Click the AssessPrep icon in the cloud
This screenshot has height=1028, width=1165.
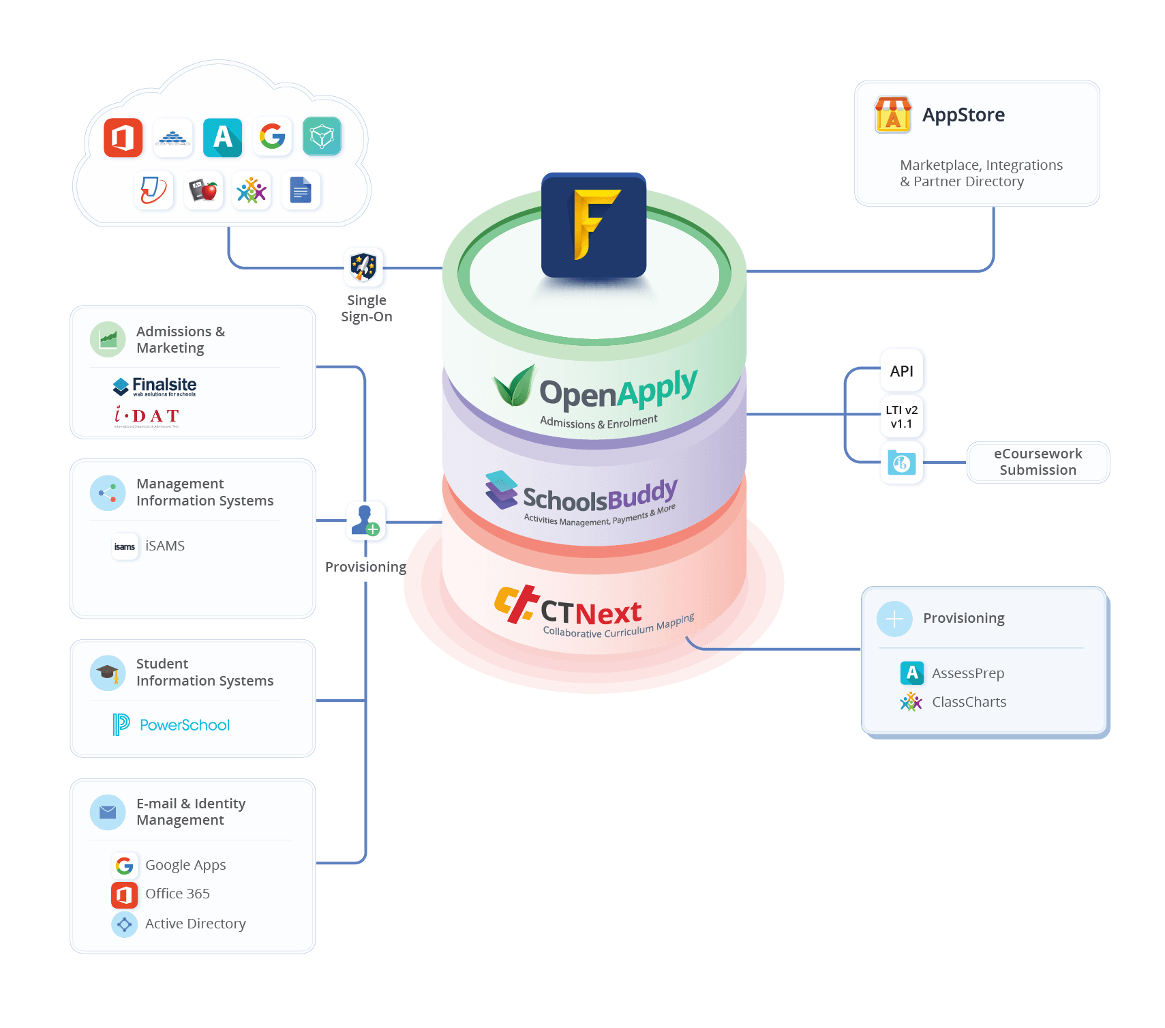pyautogui.click(x=223, y=137)
